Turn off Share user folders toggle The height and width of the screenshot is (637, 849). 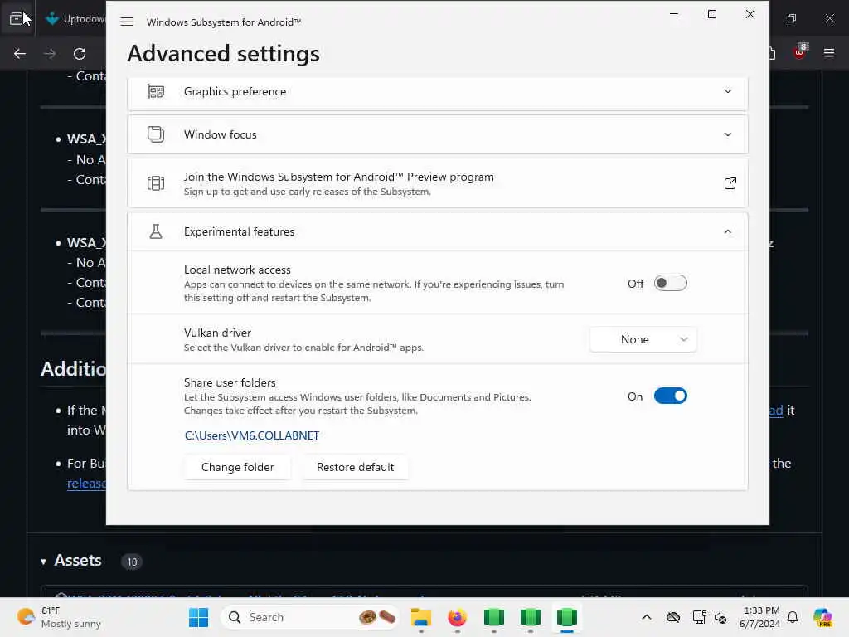pos(670,396)
